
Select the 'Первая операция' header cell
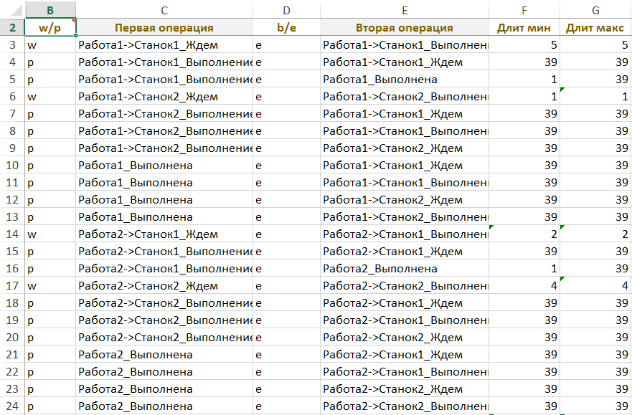pos(164,28)
